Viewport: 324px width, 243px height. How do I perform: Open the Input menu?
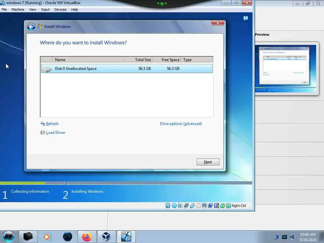pos(45,9)
